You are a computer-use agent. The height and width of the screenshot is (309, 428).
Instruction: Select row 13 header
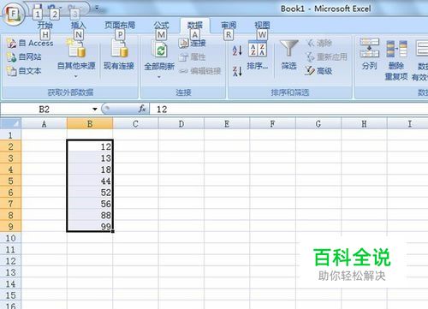pos(10,272)
